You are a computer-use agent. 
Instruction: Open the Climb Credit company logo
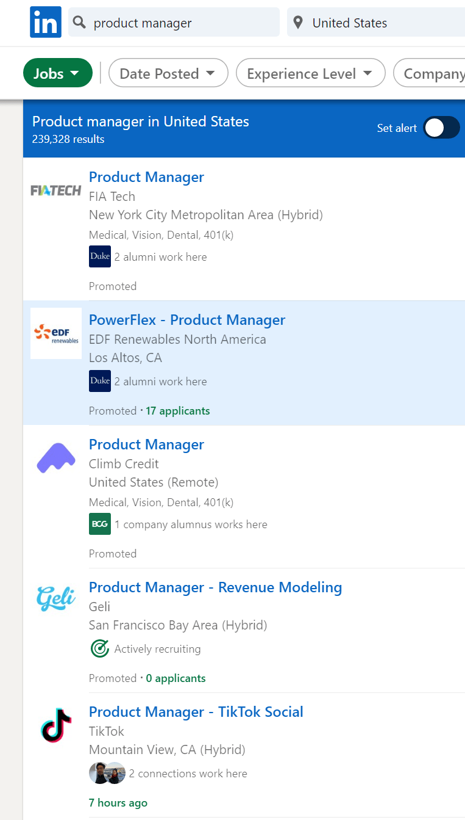pyautogui.click(x=56, y=458)
